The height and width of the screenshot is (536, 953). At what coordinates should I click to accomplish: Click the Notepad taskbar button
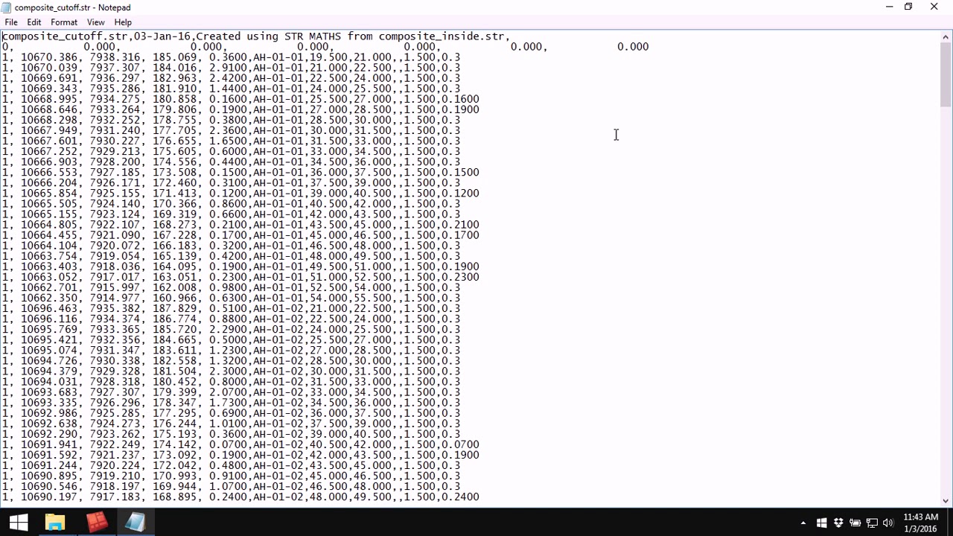click(136, 523)
